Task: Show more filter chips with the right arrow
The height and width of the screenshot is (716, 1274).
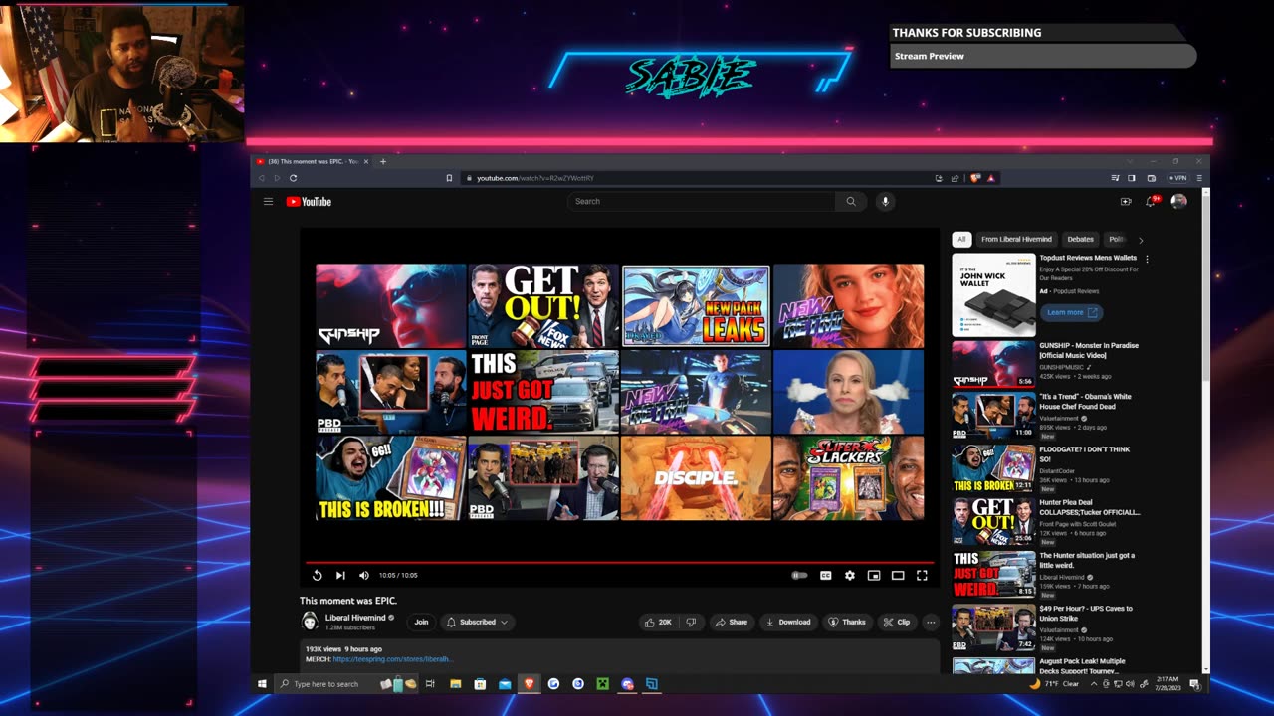Action: (1141, 239)
